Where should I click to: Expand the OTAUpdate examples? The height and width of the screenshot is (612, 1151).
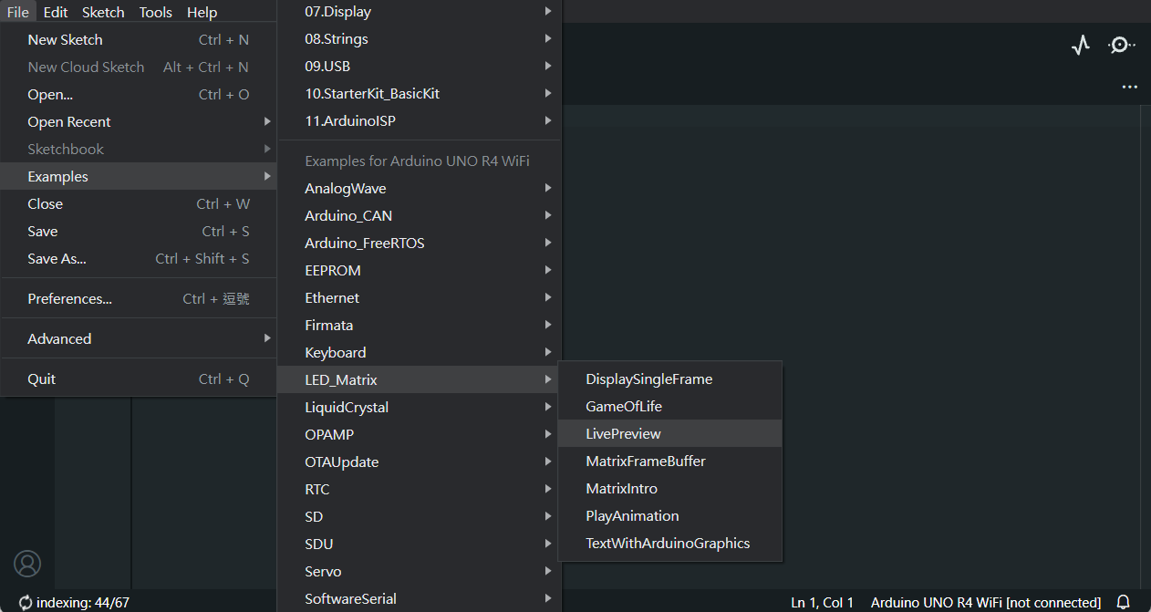click(x=420, y=462)
